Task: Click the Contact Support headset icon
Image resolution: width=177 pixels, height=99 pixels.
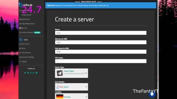Action: [20, 32]
